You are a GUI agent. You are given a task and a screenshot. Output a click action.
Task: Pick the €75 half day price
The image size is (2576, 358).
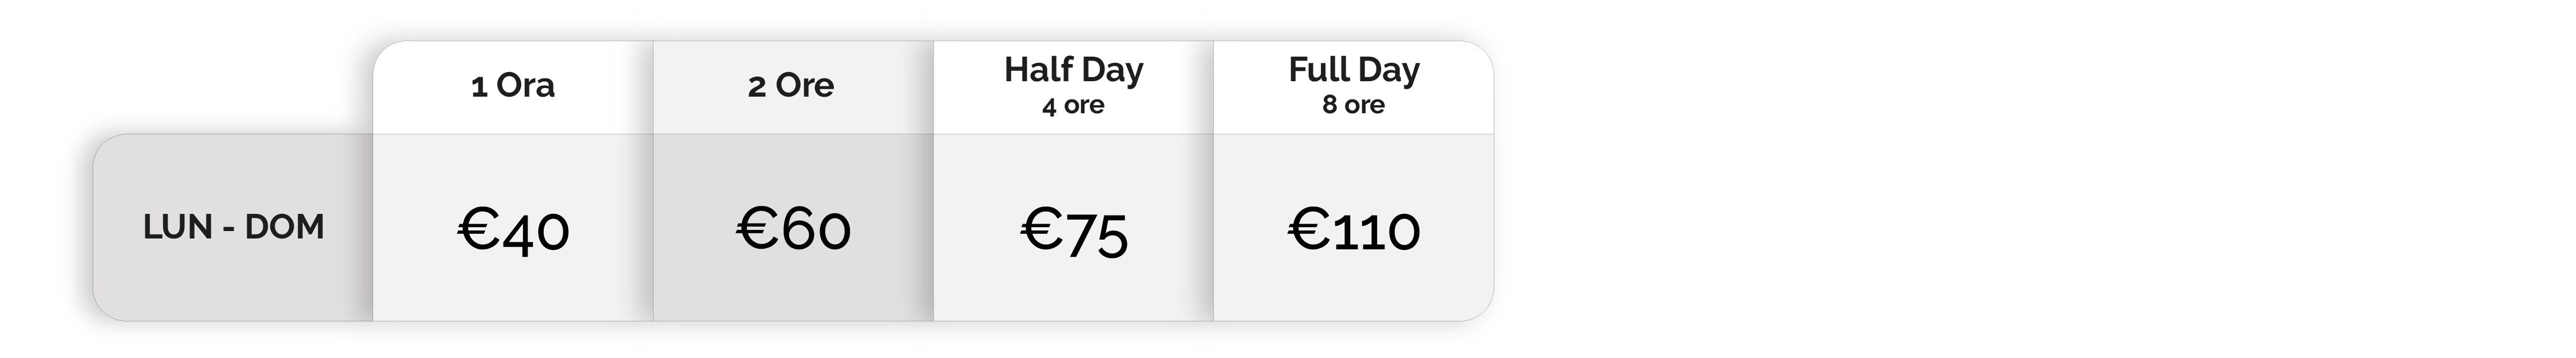point(1074,231)
